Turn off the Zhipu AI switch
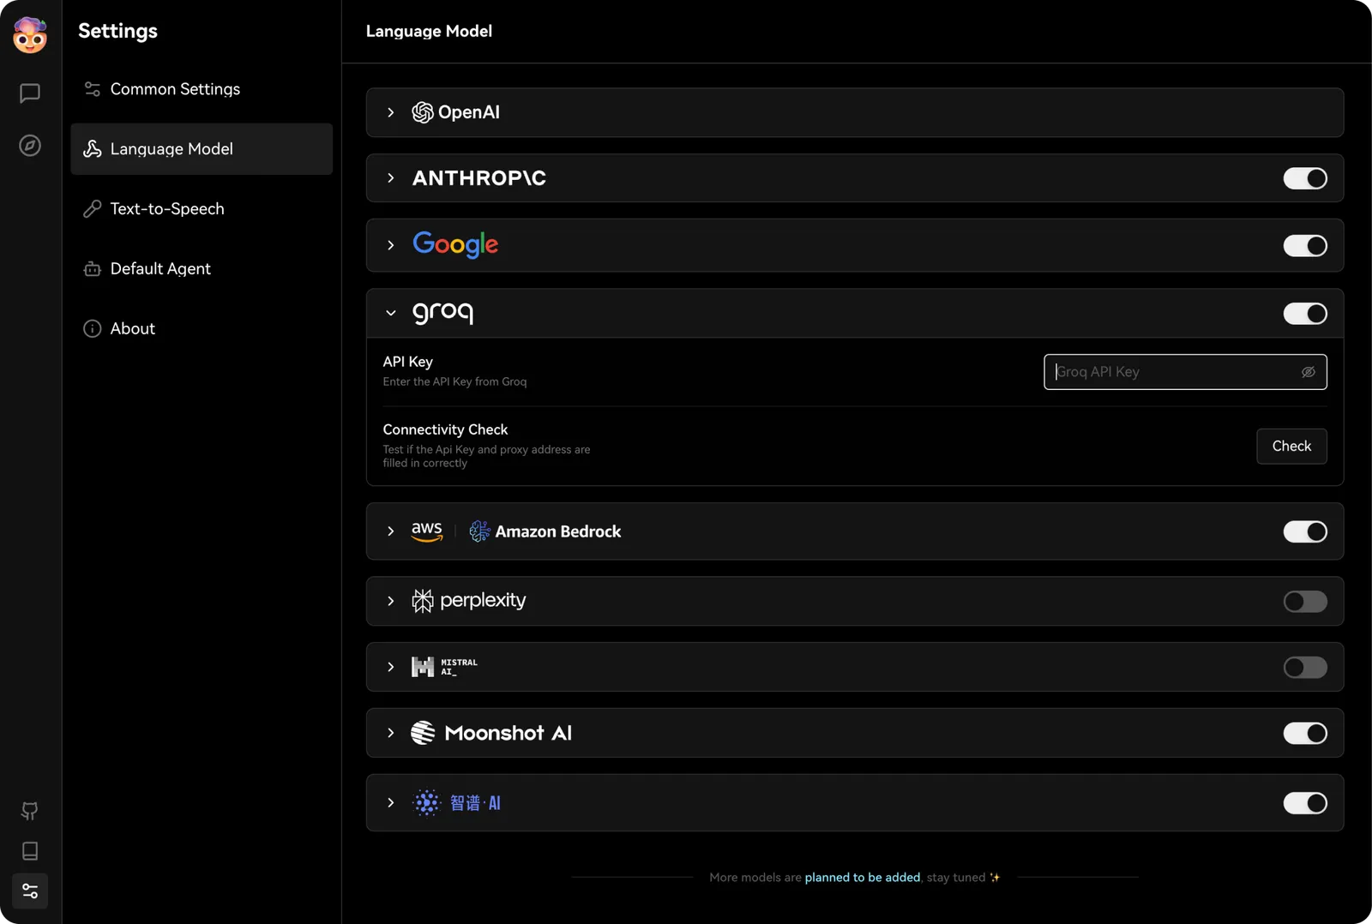The width and height of the screenshot is (1372, 924). pyautogui.click(x=1305, y=803)
